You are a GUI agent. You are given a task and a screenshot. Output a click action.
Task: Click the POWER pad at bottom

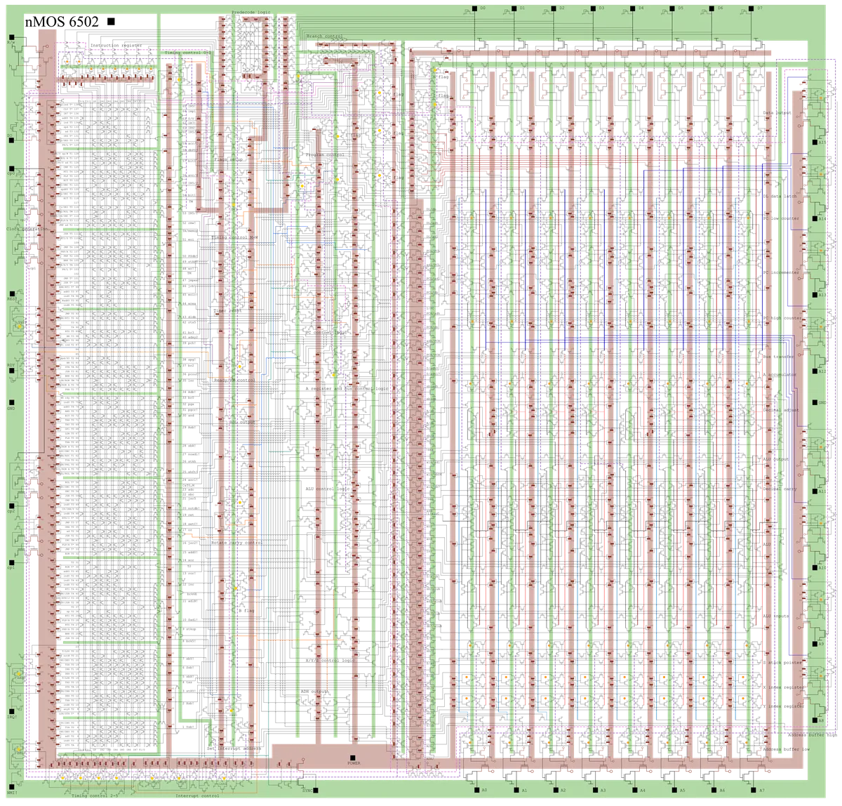point(354,756)
